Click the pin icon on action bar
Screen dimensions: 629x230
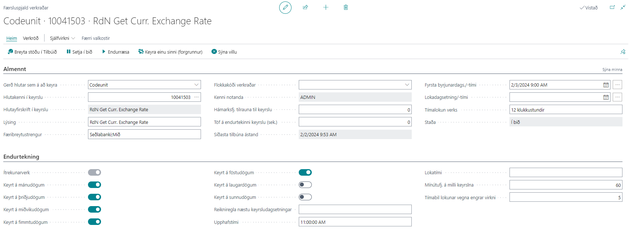(x=622, y=52)
